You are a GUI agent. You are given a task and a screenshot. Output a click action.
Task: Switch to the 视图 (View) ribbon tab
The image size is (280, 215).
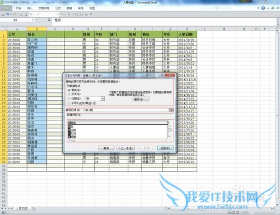(x=92, y=8)
